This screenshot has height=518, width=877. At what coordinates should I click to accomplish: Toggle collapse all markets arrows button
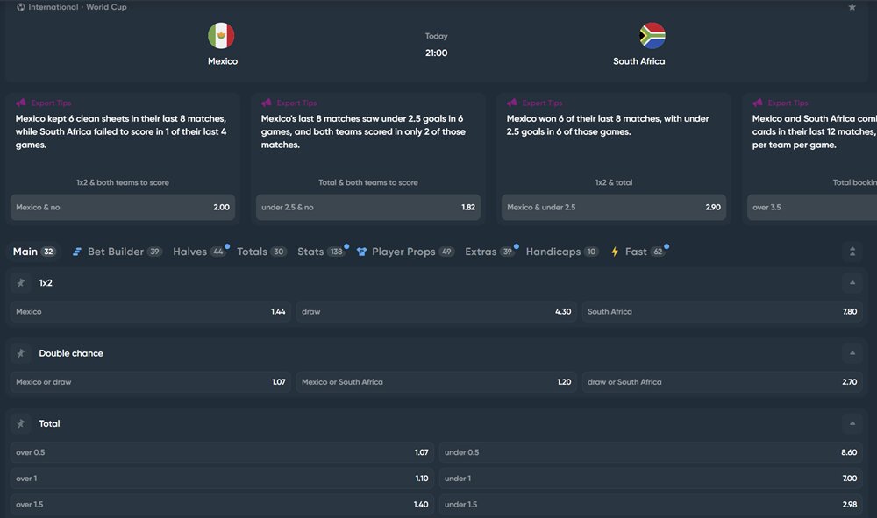tap(852, 252)
